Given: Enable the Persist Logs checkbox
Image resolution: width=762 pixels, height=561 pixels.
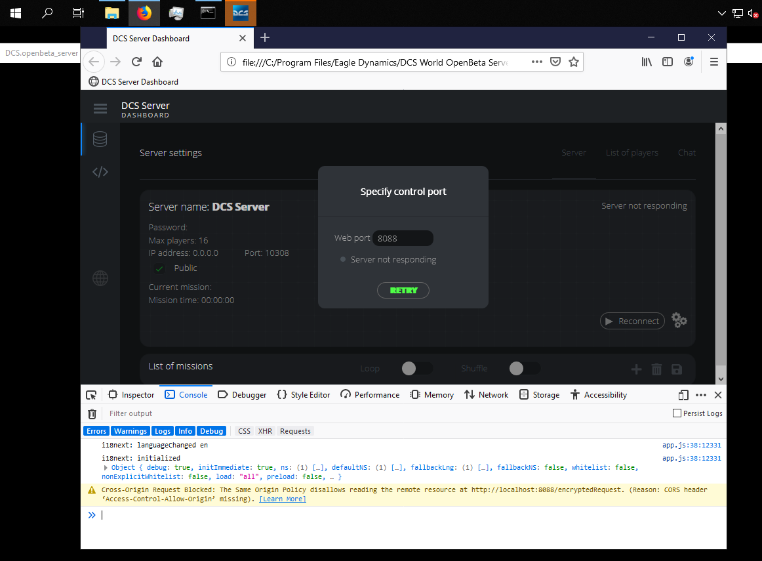Looking at the screenshot, I should click(x=677, y=413).
